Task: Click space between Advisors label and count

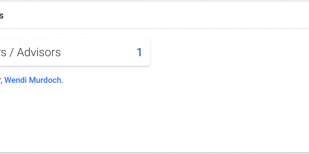Action: (x=99, y=52)
